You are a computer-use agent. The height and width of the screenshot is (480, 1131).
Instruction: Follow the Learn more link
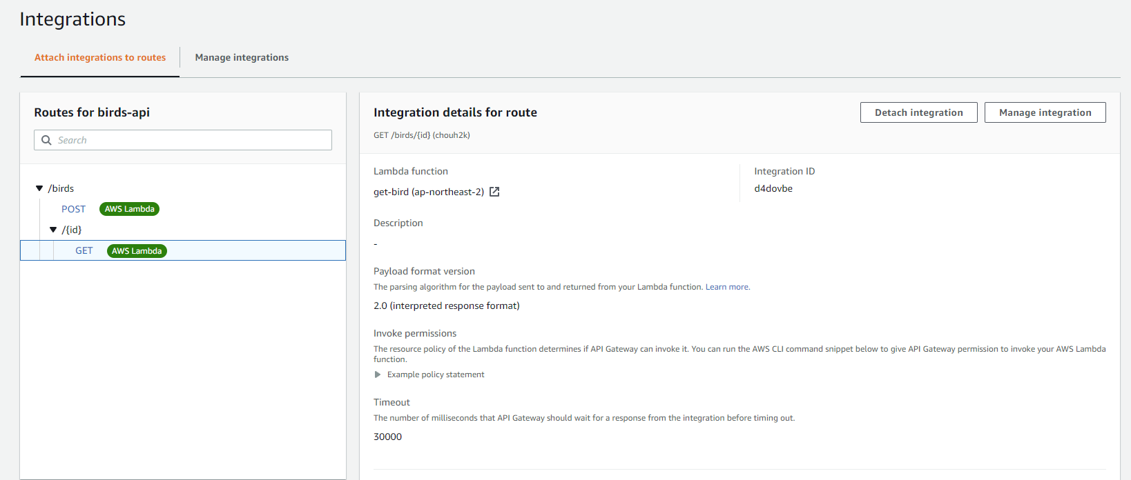(727, 287)
